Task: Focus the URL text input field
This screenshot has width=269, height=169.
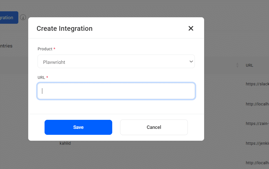Action: point(116,91)
